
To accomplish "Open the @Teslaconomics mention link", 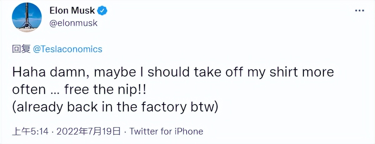I will coord(67,49).
